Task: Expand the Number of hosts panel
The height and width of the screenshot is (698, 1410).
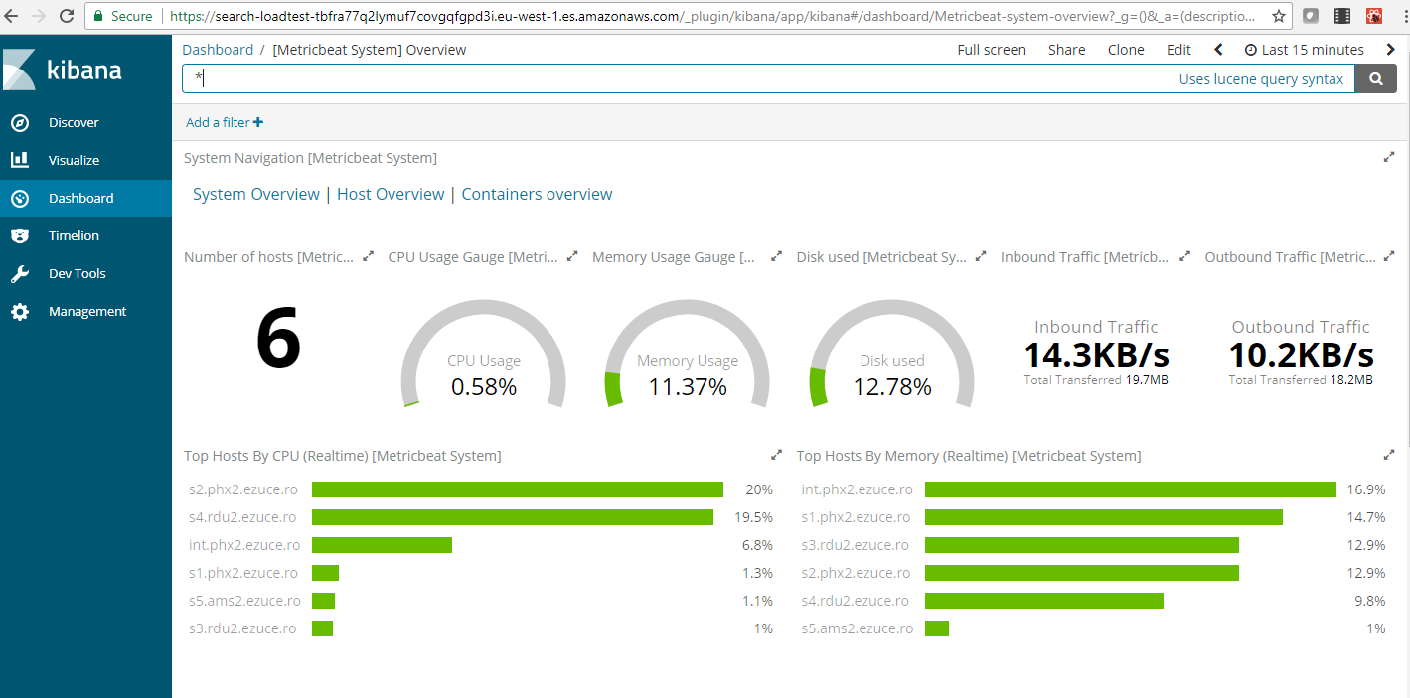Action: (368, 256)
